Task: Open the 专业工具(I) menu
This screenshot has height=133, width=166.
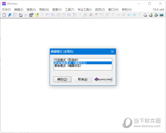Action: pyautogui.click(x=85, y=10)
